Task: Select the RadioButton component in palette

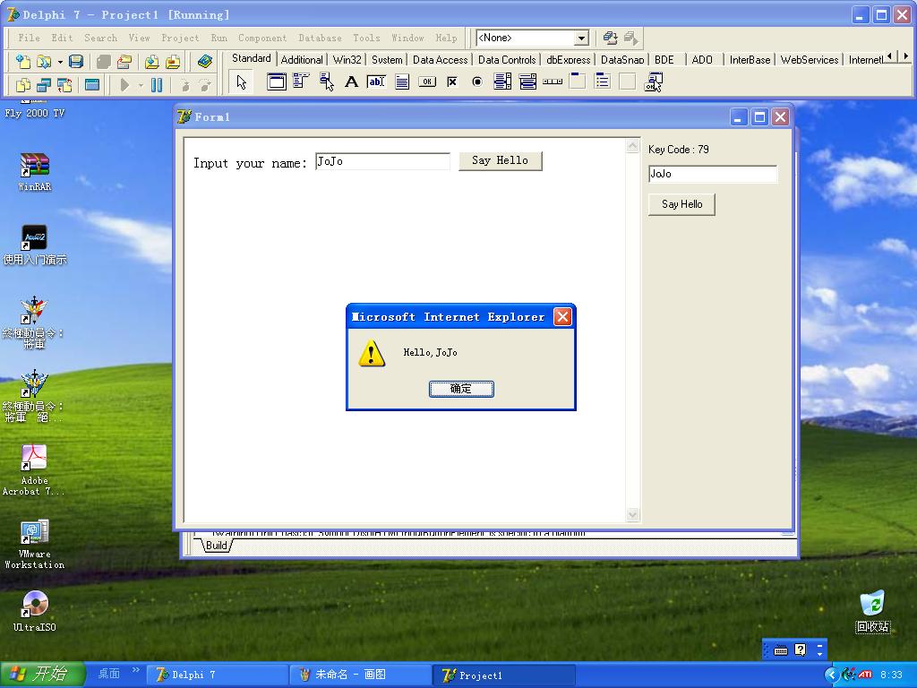Action: tap(477, 82)
